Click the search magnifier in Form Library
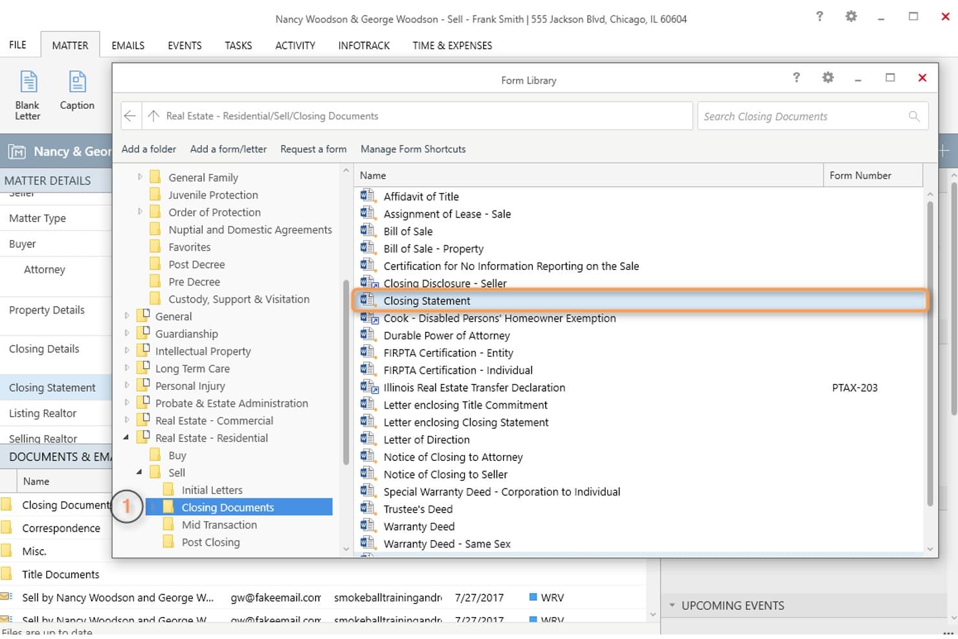 pyautogui.click(x=914, y=116)
